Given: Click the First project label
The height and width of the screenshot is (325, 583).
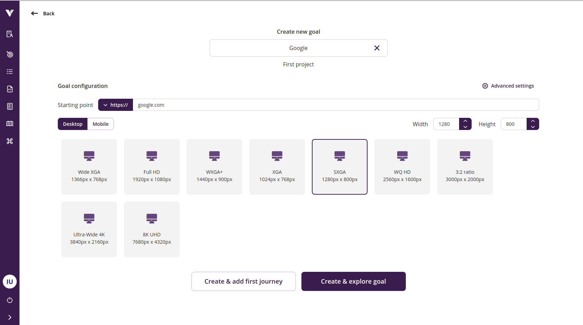Looking at the screenshot, I should [298, 64].
